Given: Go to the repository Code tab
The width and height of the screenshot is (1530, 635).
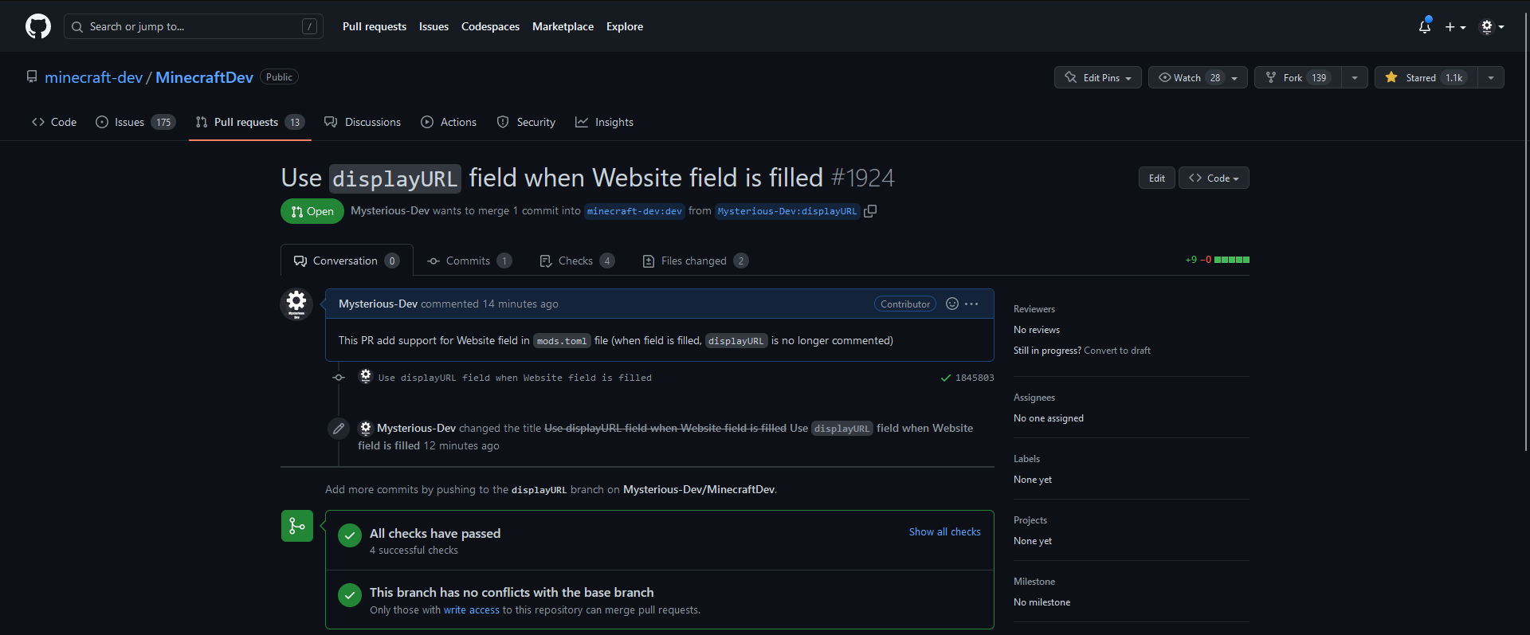Looking at the screenshot, I should coord(54,122).
